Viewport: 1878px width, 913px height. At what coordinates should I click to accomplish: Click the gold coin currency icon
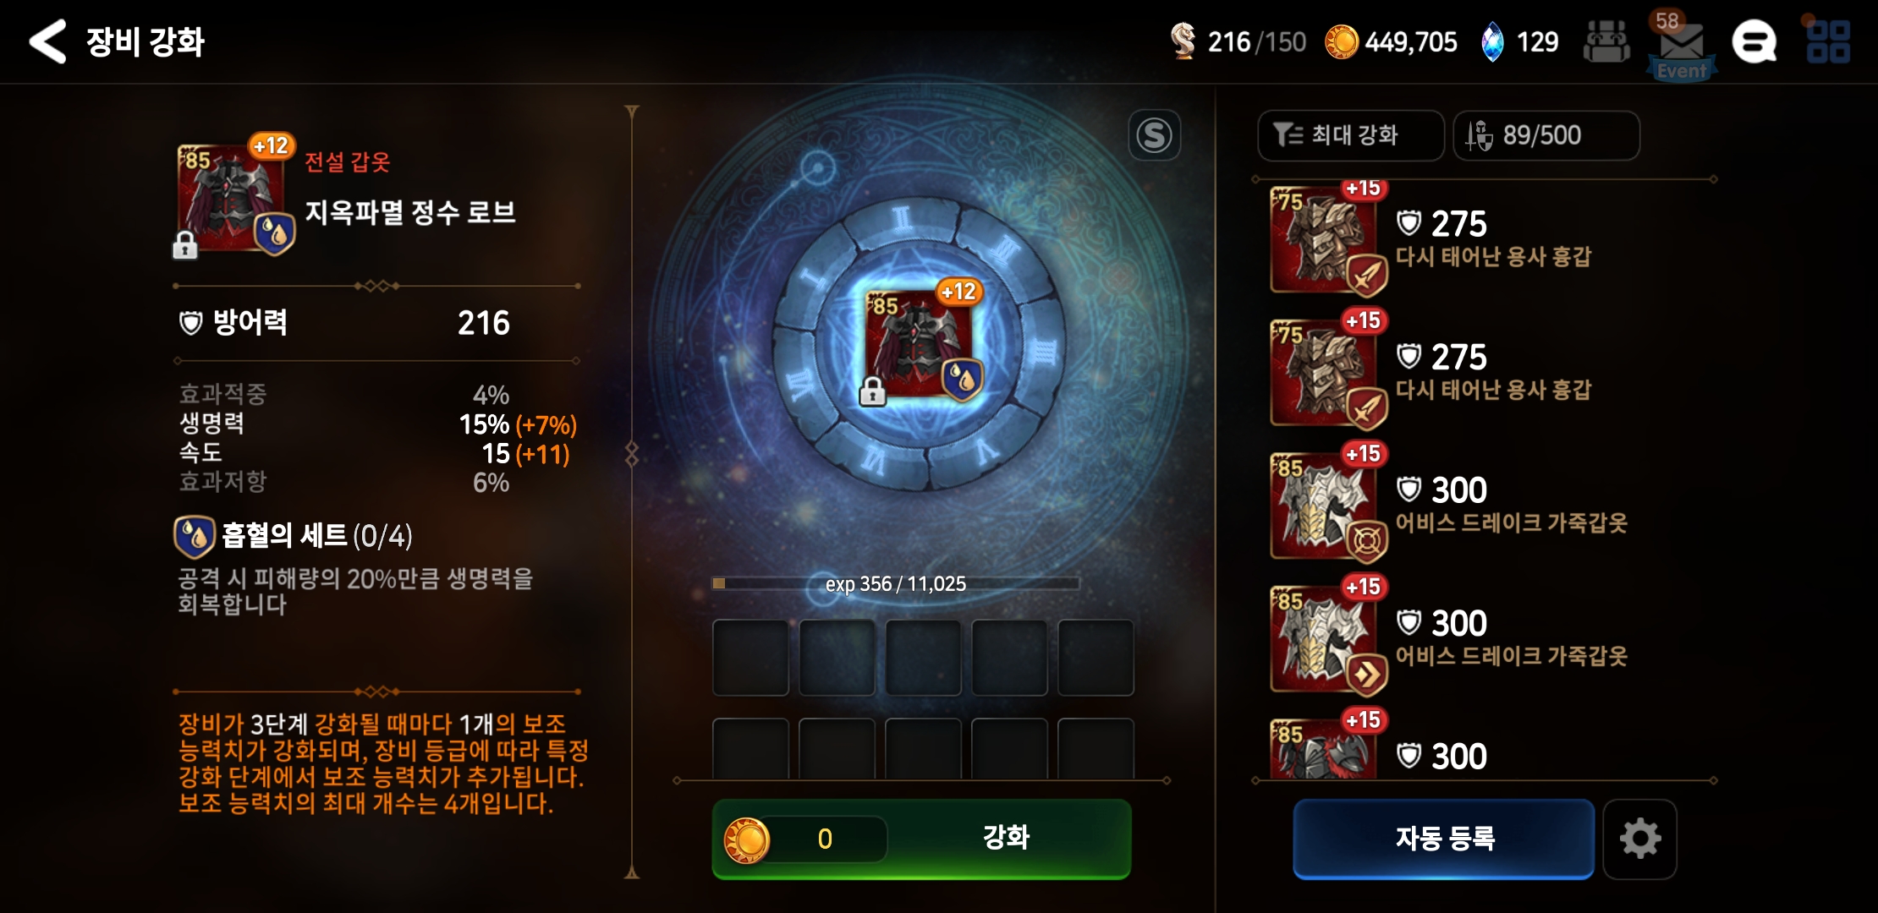tap(1341, 41)
